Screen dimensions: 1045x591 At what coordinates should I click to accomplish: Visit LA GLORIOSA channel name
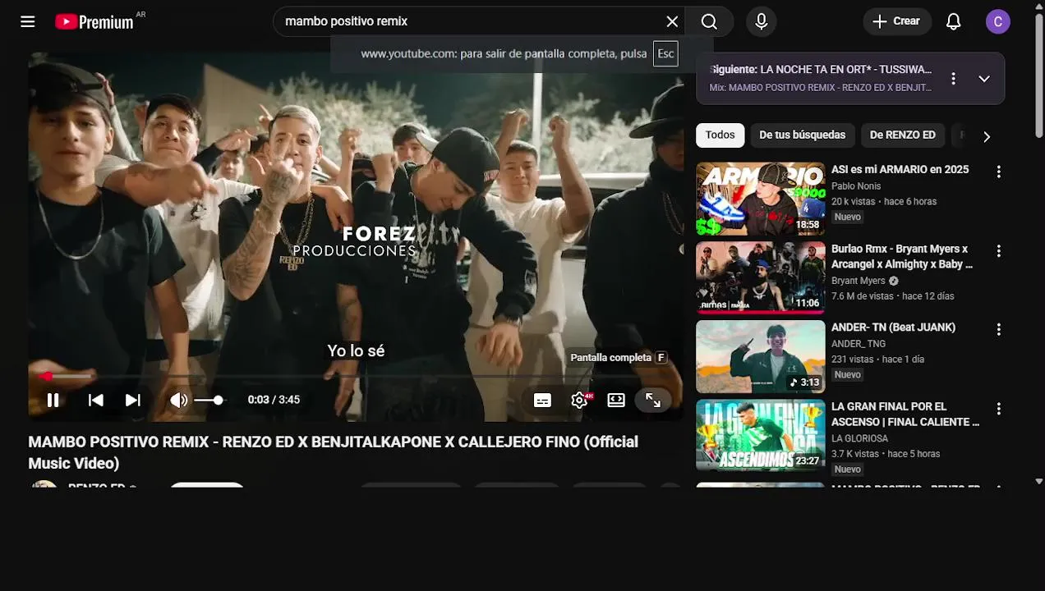(x=859, y=438)
